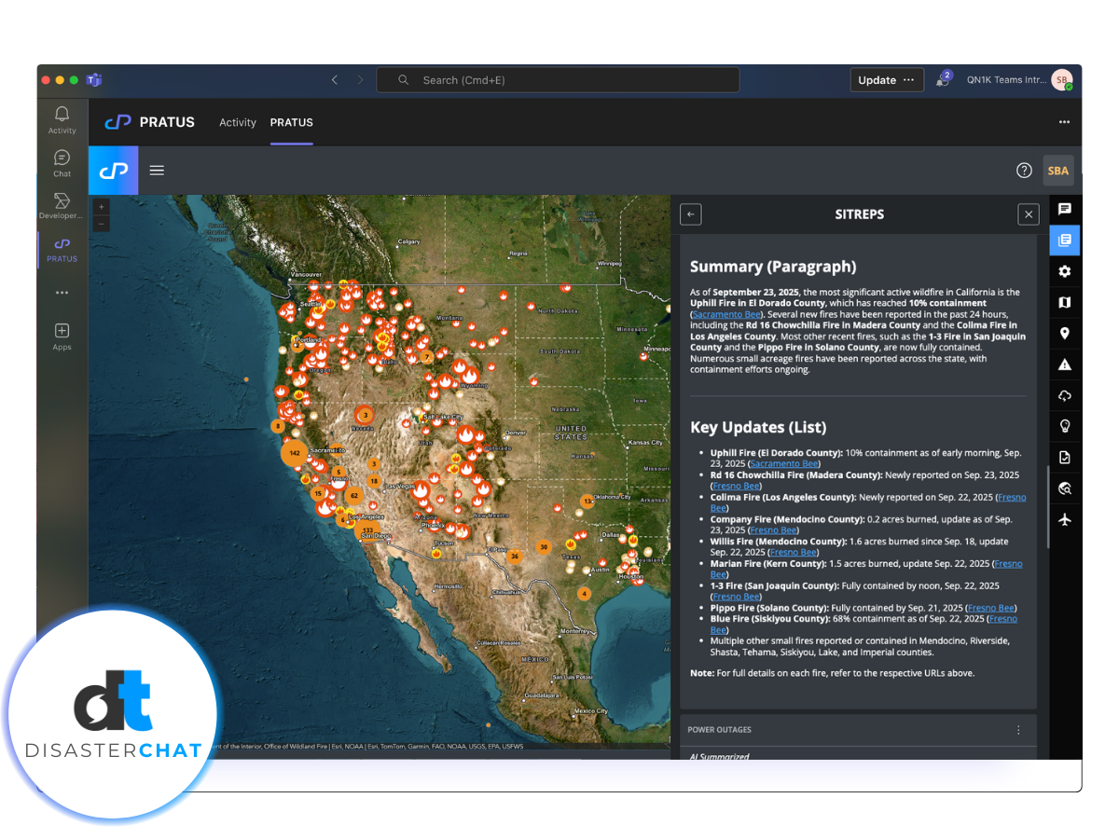This screenshot has width=1119, height=839.
Task: Open the Power Outages three-dot menu
Action: pos(1018,730)
